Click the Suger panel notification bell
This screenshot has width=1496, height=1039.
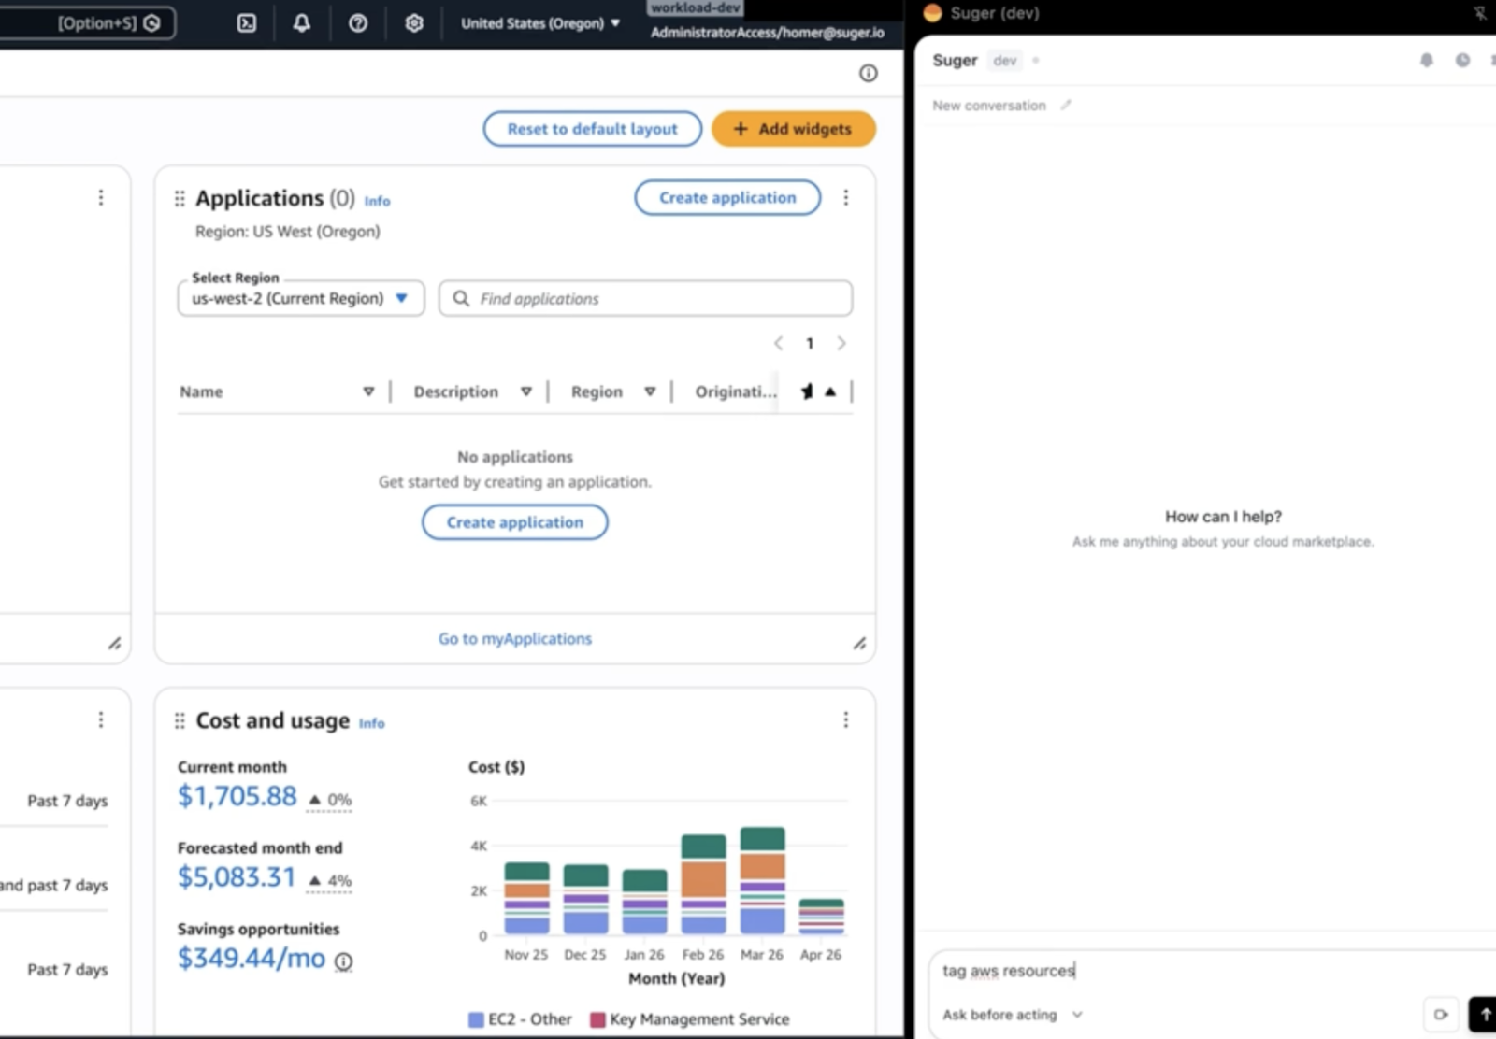pos(1427,60)
